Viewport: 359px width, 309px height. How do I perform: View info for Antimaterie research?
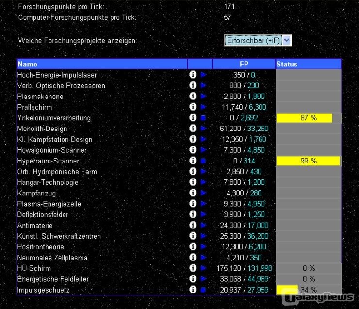tap(193, 226)
